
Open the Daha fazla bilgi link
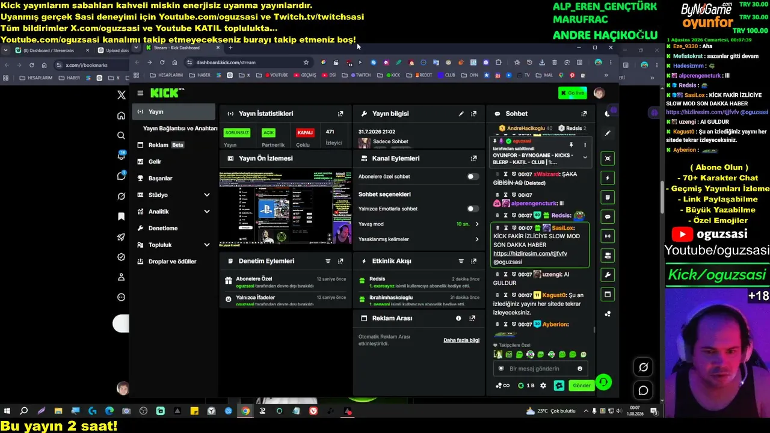click(x=461, y=340)
